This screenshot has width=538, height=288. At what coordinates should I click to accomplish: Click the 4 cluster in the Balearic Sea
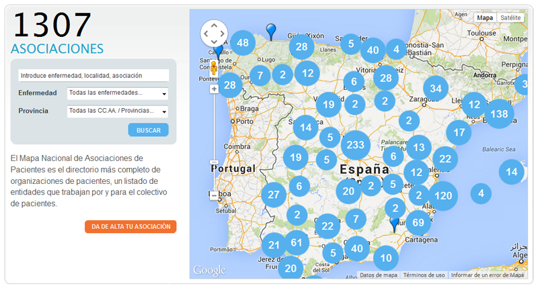click(481, 193)
